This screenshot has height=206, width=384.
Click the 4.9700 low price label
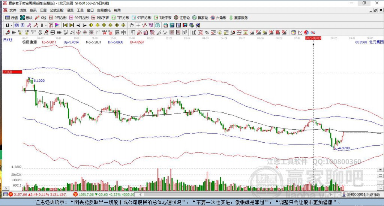[344, 148]
